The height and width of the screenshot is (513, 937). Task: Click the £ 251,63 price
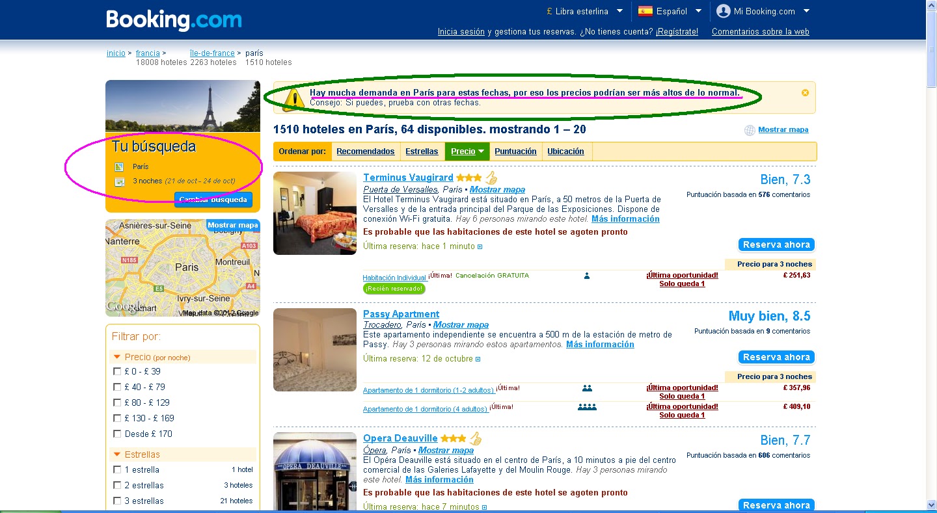coord(797,275)
